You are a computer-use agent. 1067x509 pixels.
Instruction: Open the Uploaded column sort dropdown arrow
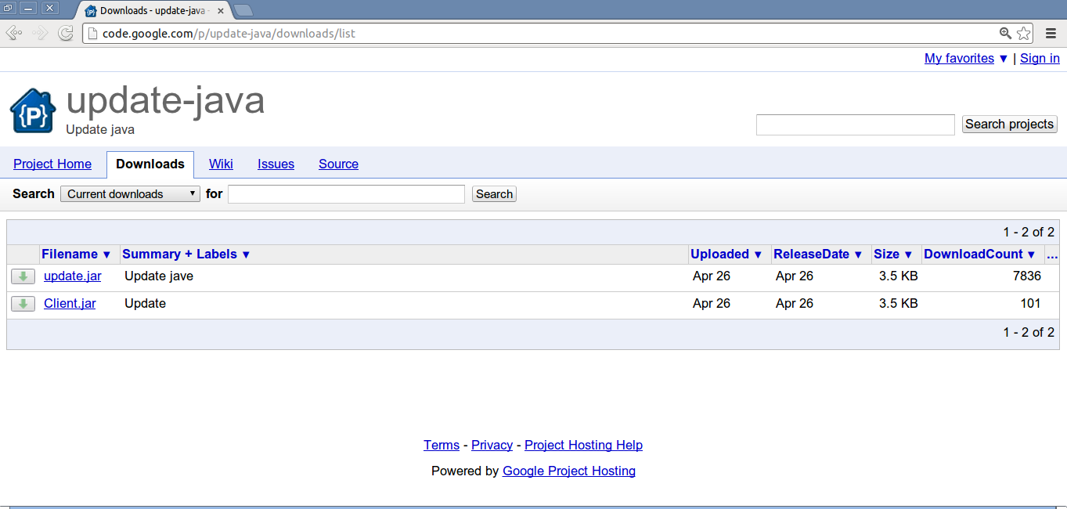pyautogui.click(x=757, y=254)
